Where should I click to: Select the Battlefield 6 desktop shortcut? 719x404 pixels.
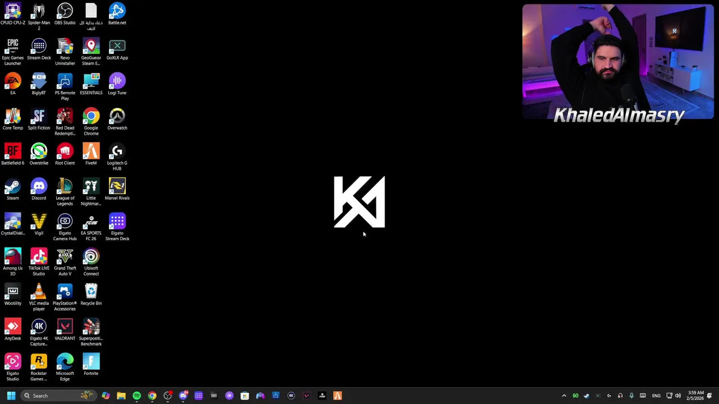pos(12,155)
